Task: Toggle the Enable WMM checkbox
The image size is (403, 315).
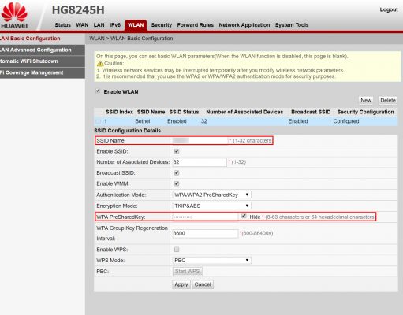Action: tap(177, 183)
